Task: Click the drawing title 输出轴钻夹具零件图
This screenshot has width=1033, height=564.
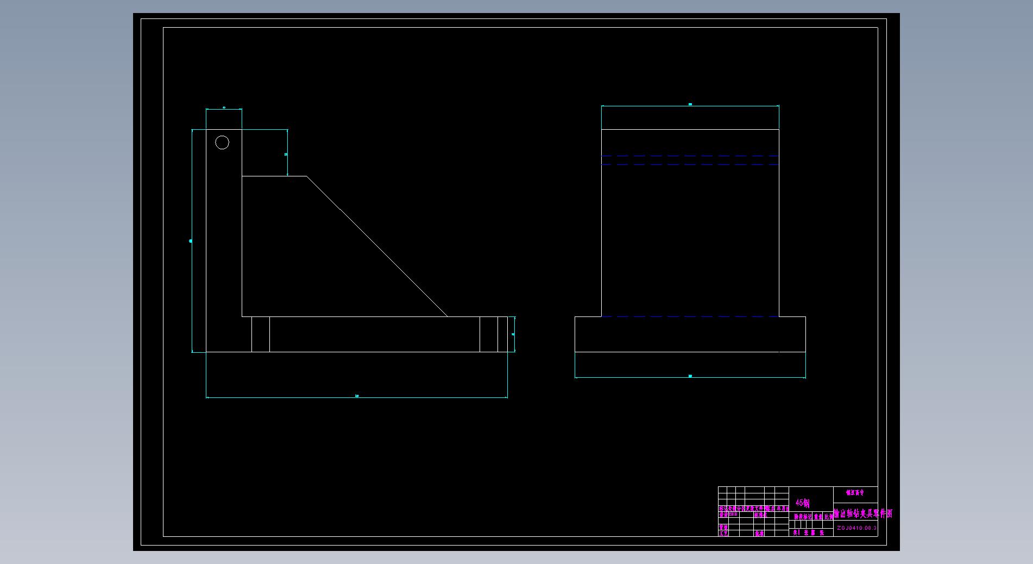Action: pos(863,514)
